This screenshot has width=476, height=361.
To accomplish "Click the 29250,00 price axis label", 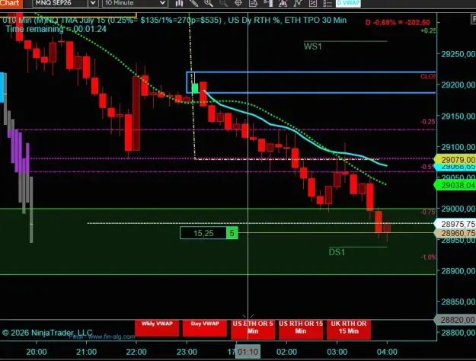I will pyautogui.click(x=458, y=54).
